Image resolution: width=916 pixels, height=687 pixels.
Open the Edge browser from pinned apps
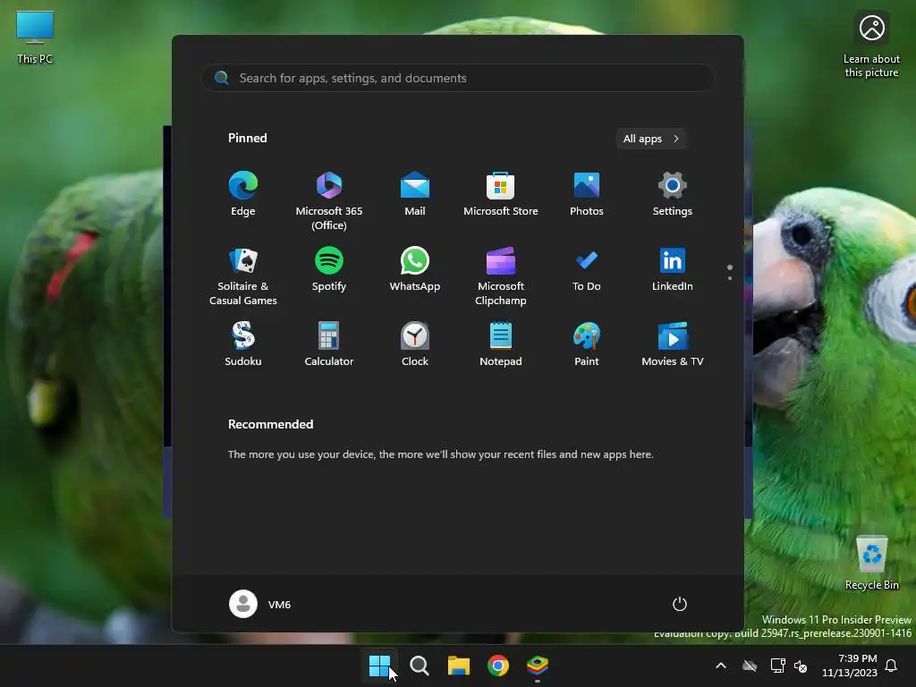[243, 194]
